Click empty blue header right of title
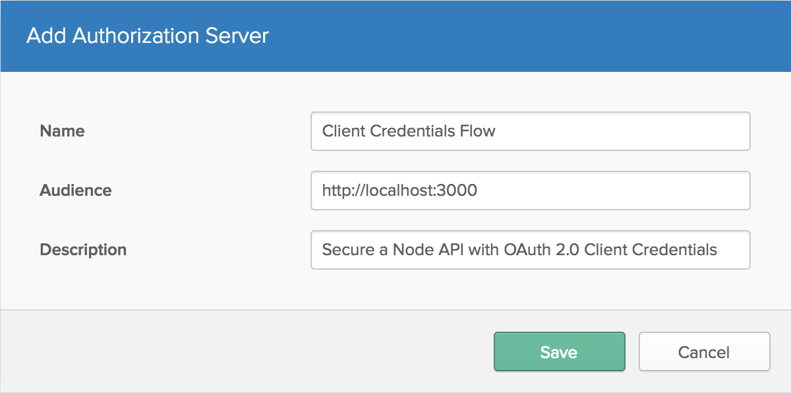 pos(527,36)
